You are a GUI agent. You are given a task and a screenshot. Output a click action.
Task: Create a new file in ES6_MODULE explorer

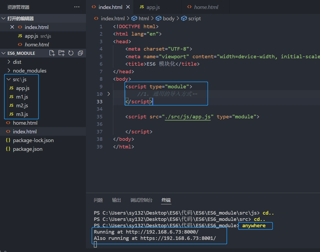[x=52, y=53]
